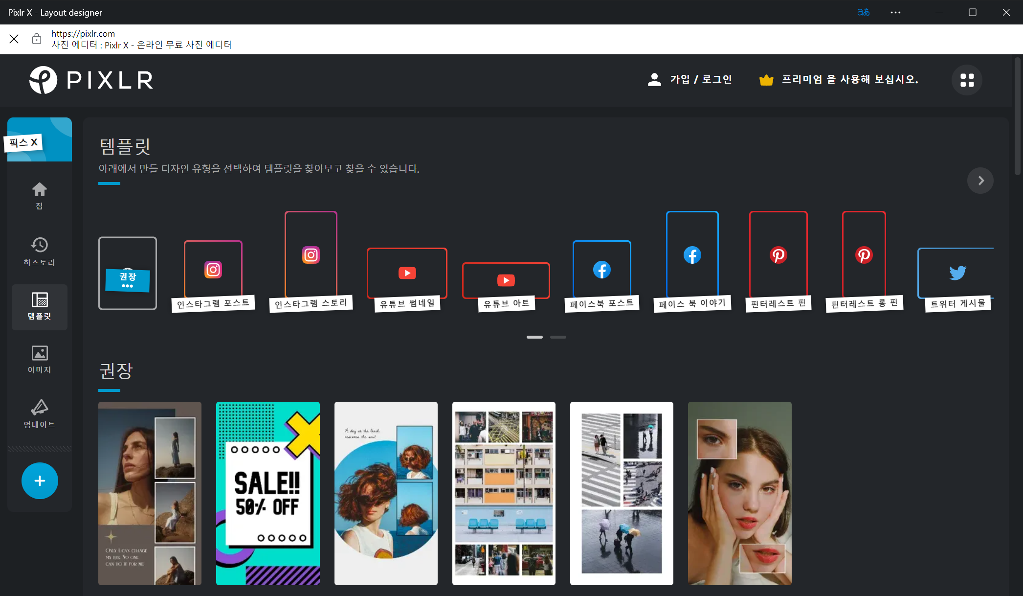Image resolution: width=1023 pixels, height=596 pixels.
Task: Select the Recommended (권장) template category tile
Action: [x=128, y=273]
